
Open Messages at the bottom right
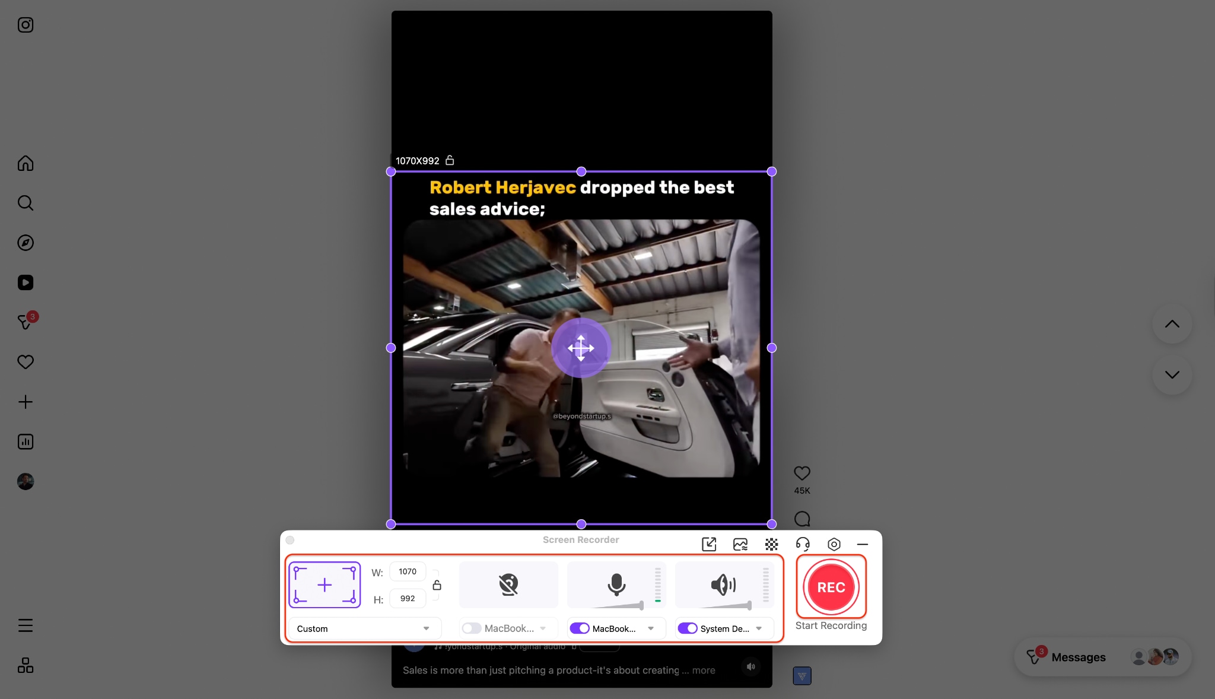1078,657
